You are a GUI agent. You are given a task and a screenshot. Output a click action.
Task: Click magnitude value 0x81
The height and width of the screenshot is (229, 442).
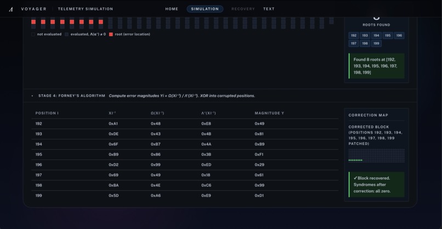pyautogui.click(x=259, y=134)
